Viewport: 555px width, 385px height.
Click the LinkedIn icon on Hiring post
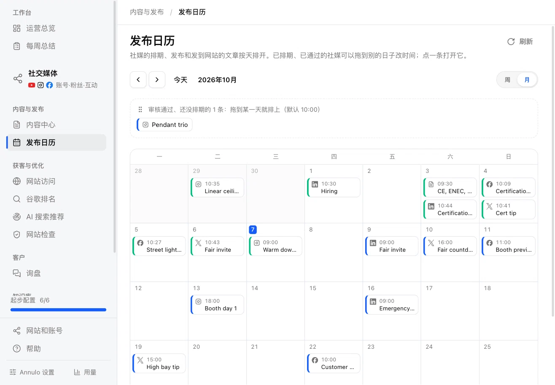[x=315, y=184]
